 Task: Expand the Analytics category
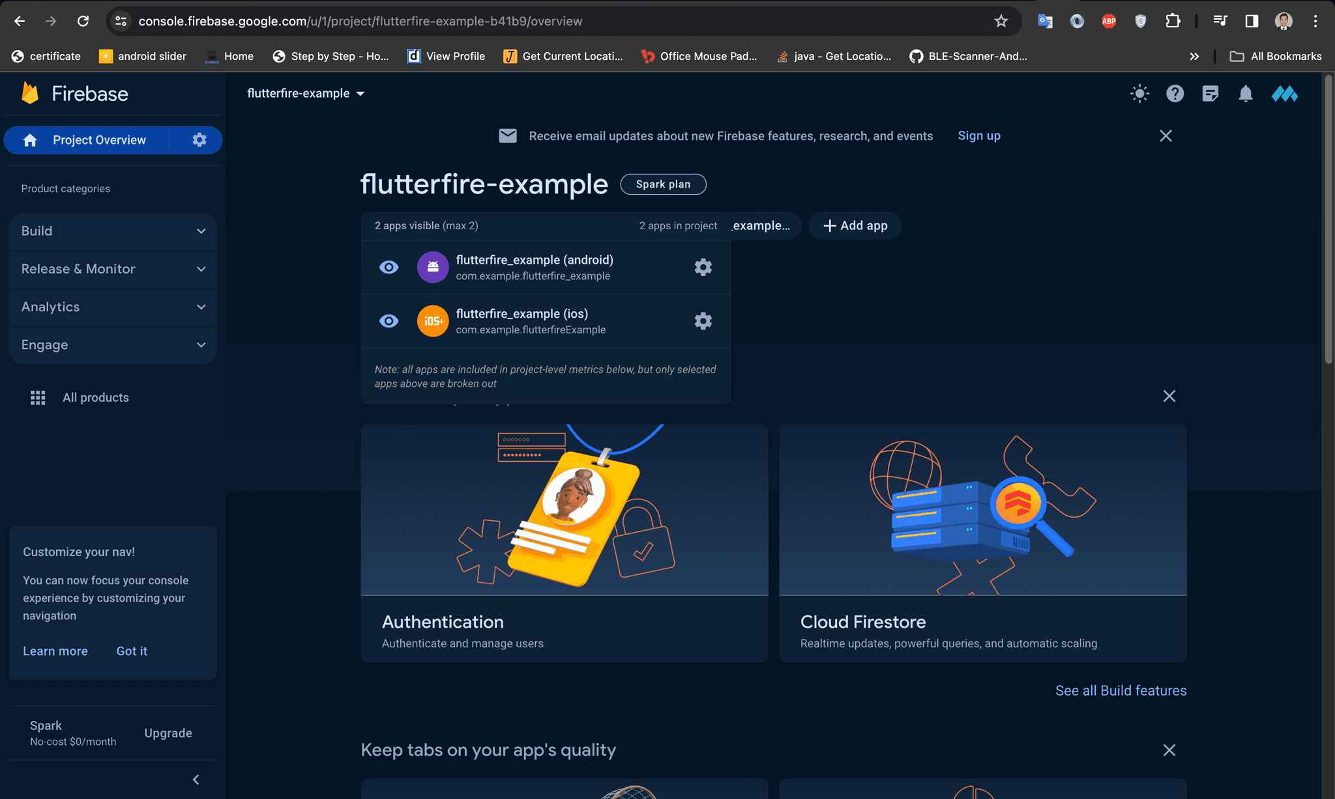pyautogui.click(x=113, y=307)
